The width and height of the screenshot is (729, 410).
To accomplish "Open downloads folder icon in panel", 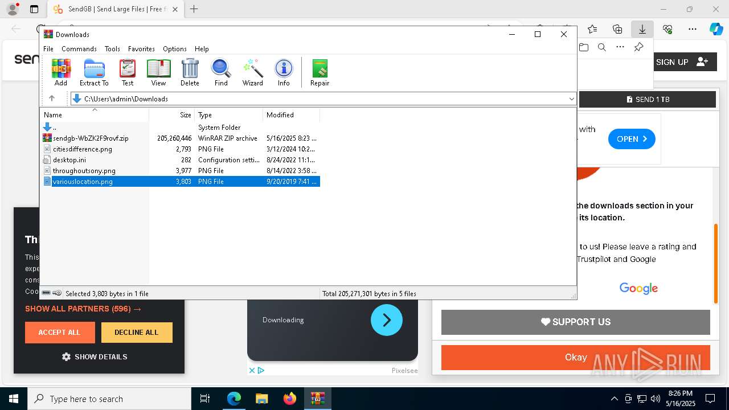I will pyautogui.click(x=584, y=47).
